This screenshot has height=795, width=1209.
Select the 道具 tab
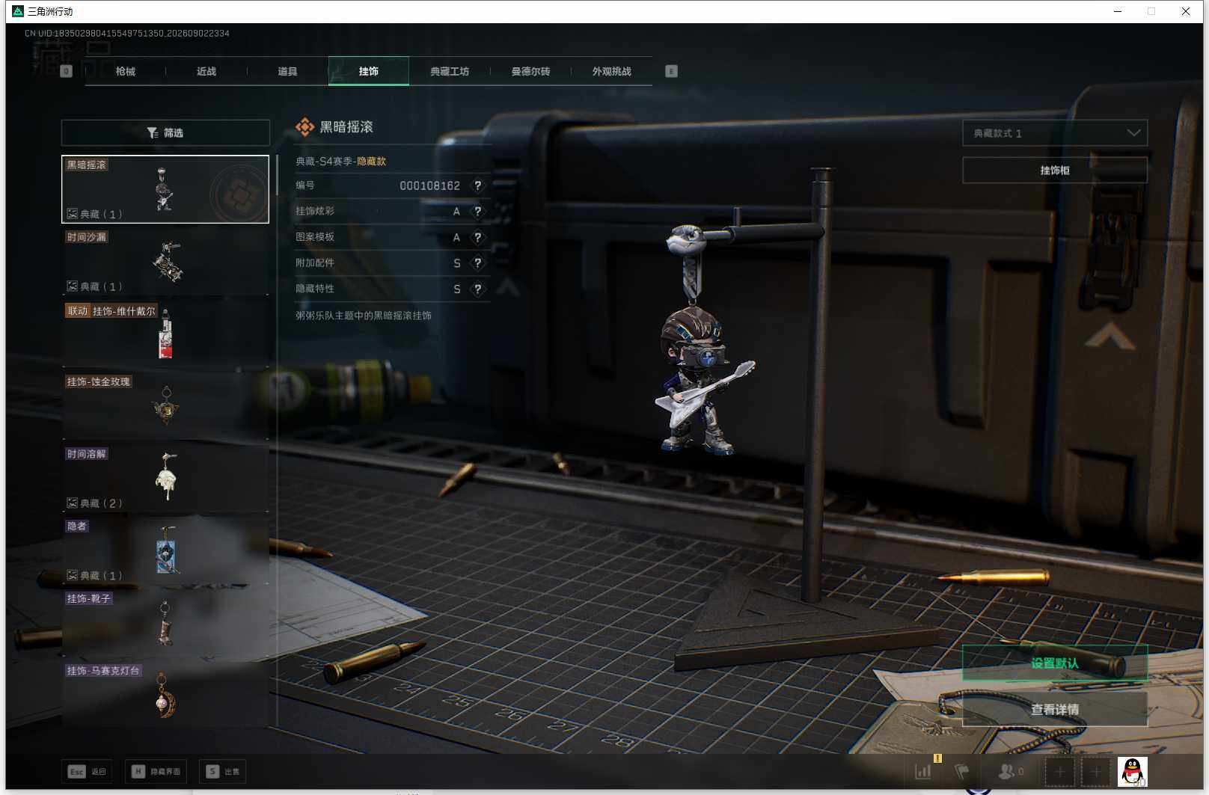click(287, 71)
